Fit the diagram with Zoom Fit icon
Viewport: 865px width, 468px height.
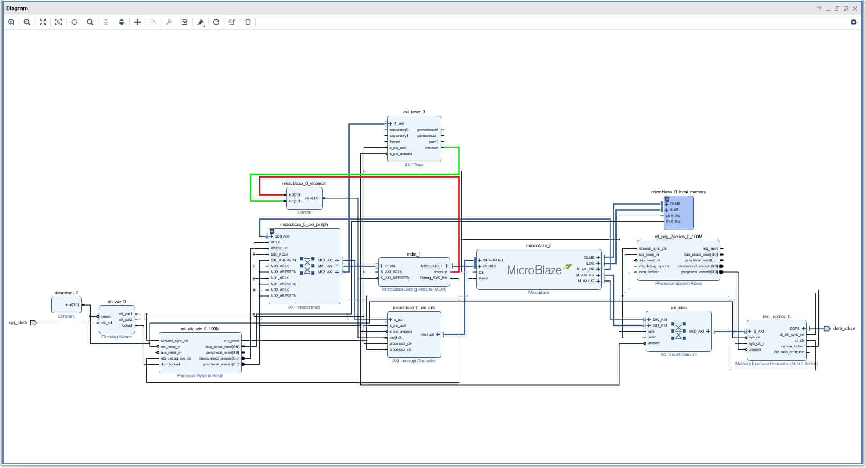coord(43,22)
